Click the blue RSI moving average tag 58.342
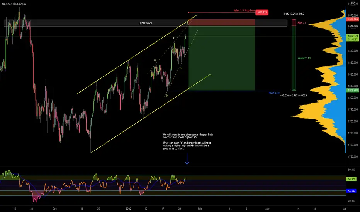360x212 pixels. (352, 191)
